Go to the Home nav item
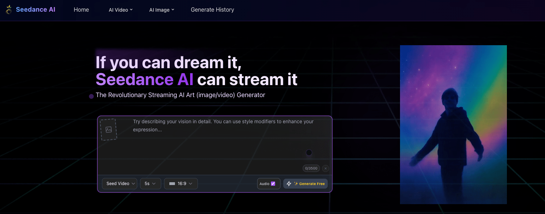545x214 pixels. coord(81,10)
